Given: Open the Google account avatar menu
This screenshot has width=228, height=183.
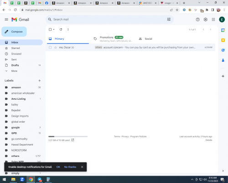Looking at the screenshot, I should coord(222,20).
